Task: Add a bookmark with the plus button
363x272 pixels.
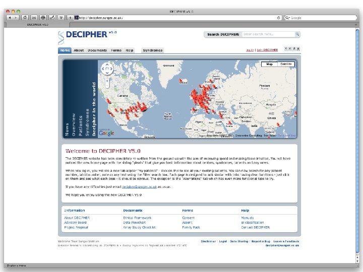Action: point(70,18)
